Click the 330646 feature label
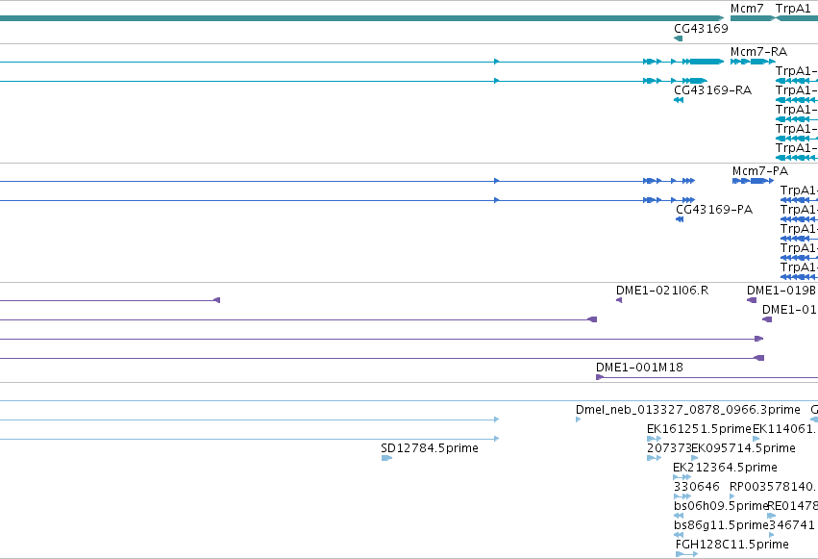This screenshot has width=818, height=559. [x=697, y=487]
